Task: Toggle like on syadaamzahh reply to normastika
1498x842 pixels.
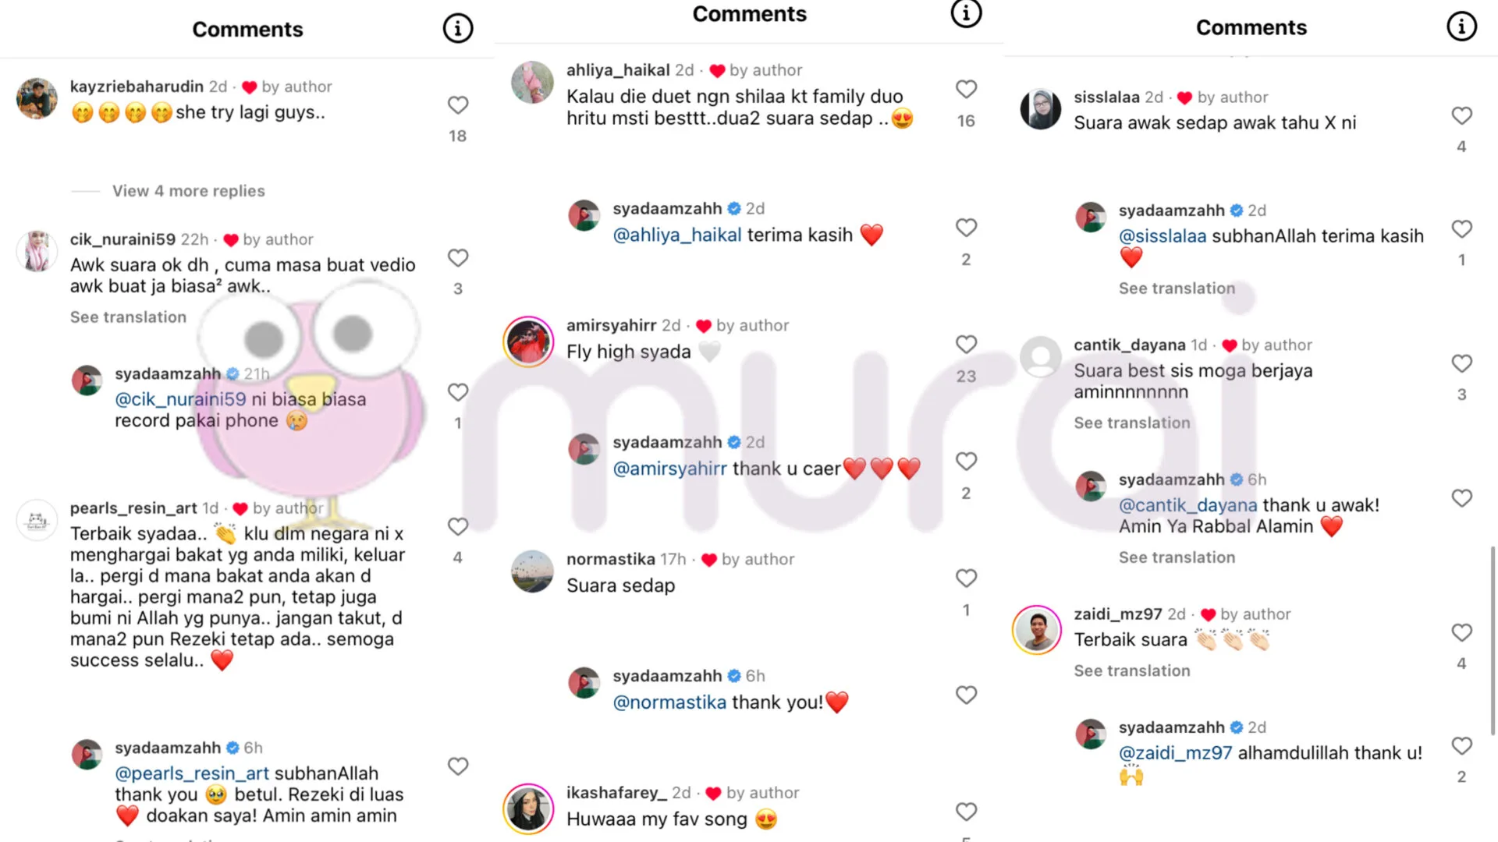Action: click(x=966, y=695)
